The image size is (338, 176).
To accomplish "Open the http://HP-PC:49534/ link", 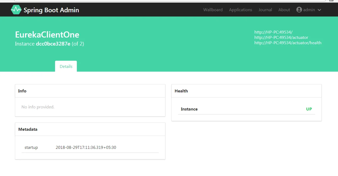I will point(273,32).
